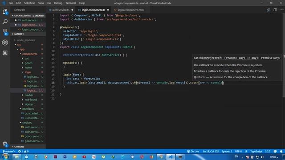Open the View menu
The width and height of the screenshot is (285, 160).
pos(41,3)
